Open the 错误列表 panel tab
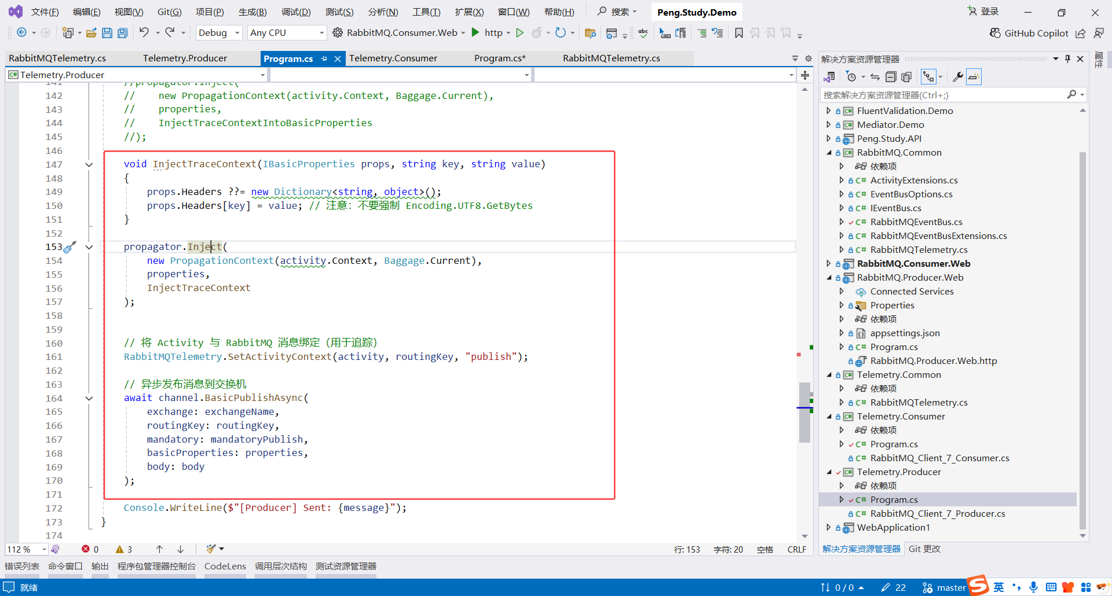The width and height of the screenshot is (1112, 596). click(x=22, y=566)
